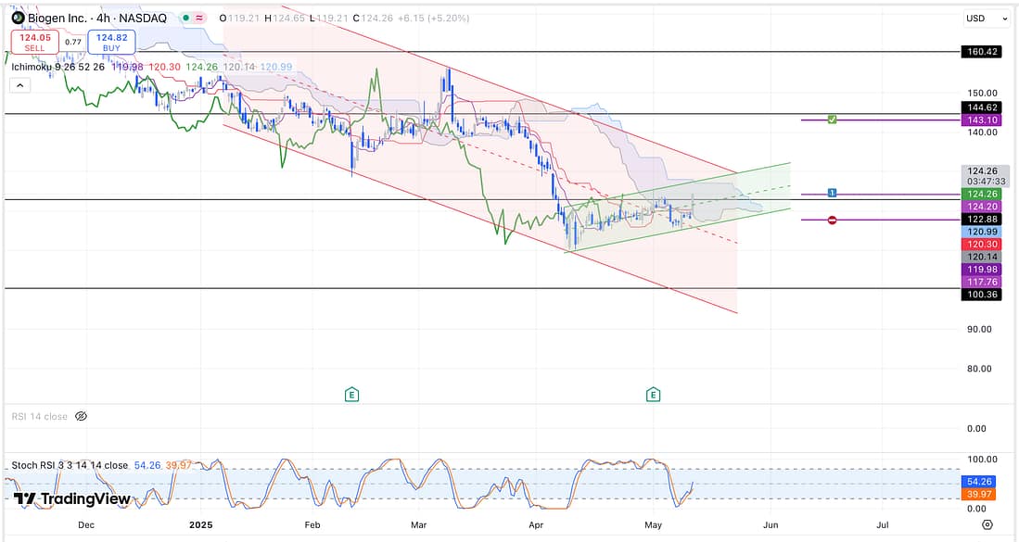Open the February earnings E marker
1019x542 pixels.
[x=351, y=395]
